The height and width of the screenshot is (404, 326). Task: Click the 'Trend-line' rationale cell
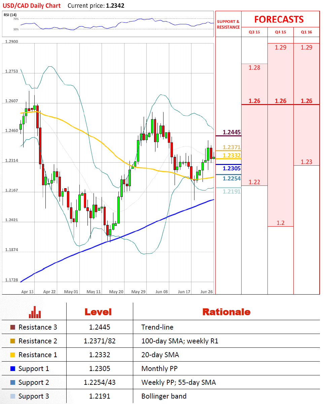point(157,327)
